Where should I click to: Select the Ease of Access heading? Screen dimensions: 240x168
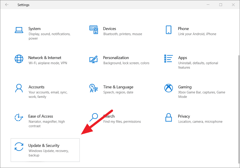[40, 116]
